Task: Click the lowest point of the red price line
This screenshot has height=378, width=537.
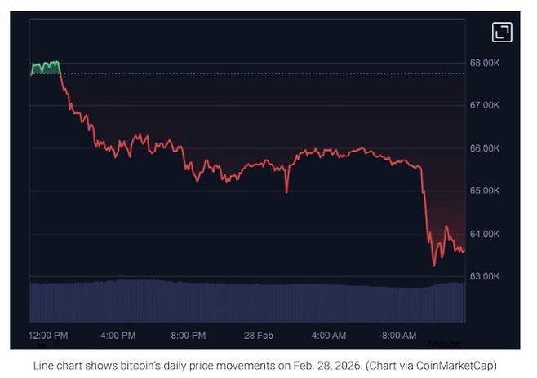Action: tap(434, 265)
